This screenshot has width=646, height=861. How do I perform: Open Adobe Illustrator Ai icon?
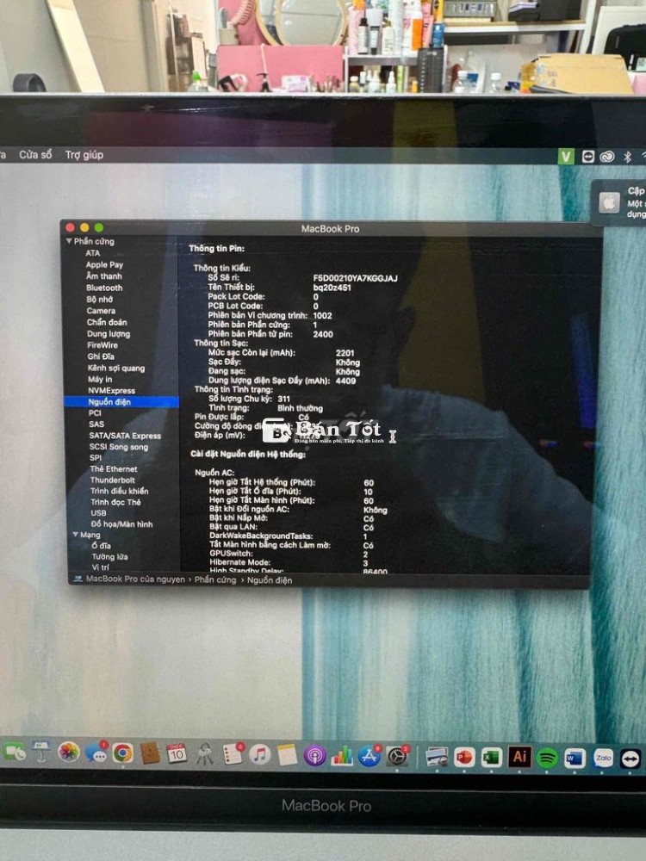click(x=519, y=757)
